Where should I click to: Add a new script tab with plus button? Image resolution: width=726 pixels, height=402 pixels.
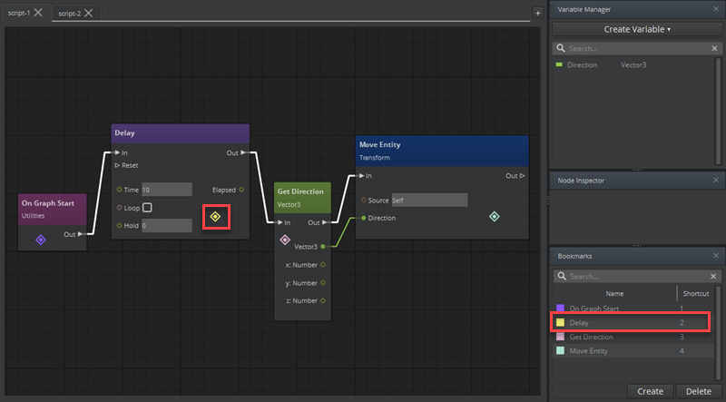click(x=537, y=13)
